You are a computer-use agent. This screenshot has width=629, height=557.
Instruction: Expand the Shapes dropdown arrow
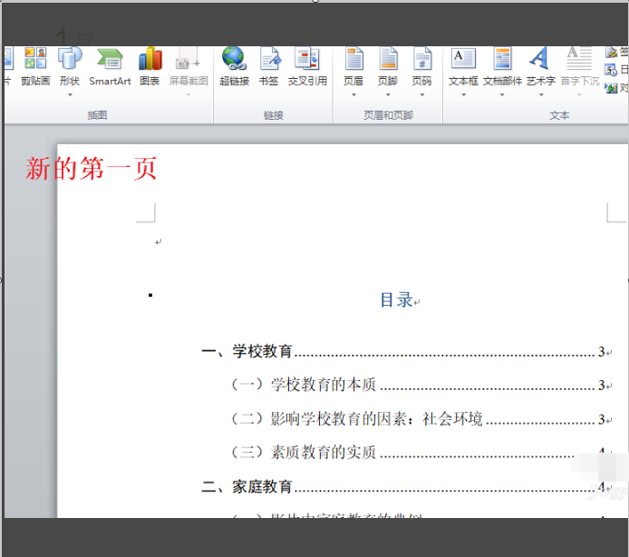pos(70,95)
